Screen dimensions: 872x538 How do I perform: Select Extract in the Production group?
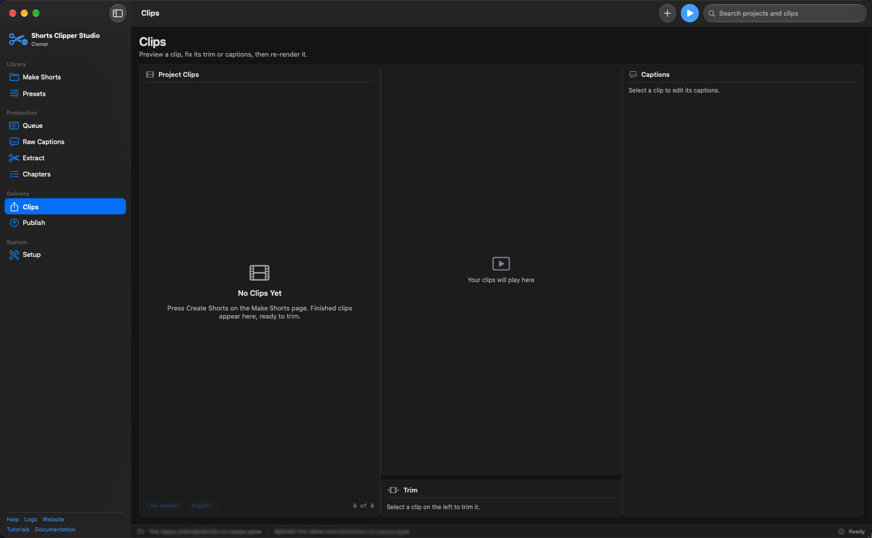tap(65, 158)
